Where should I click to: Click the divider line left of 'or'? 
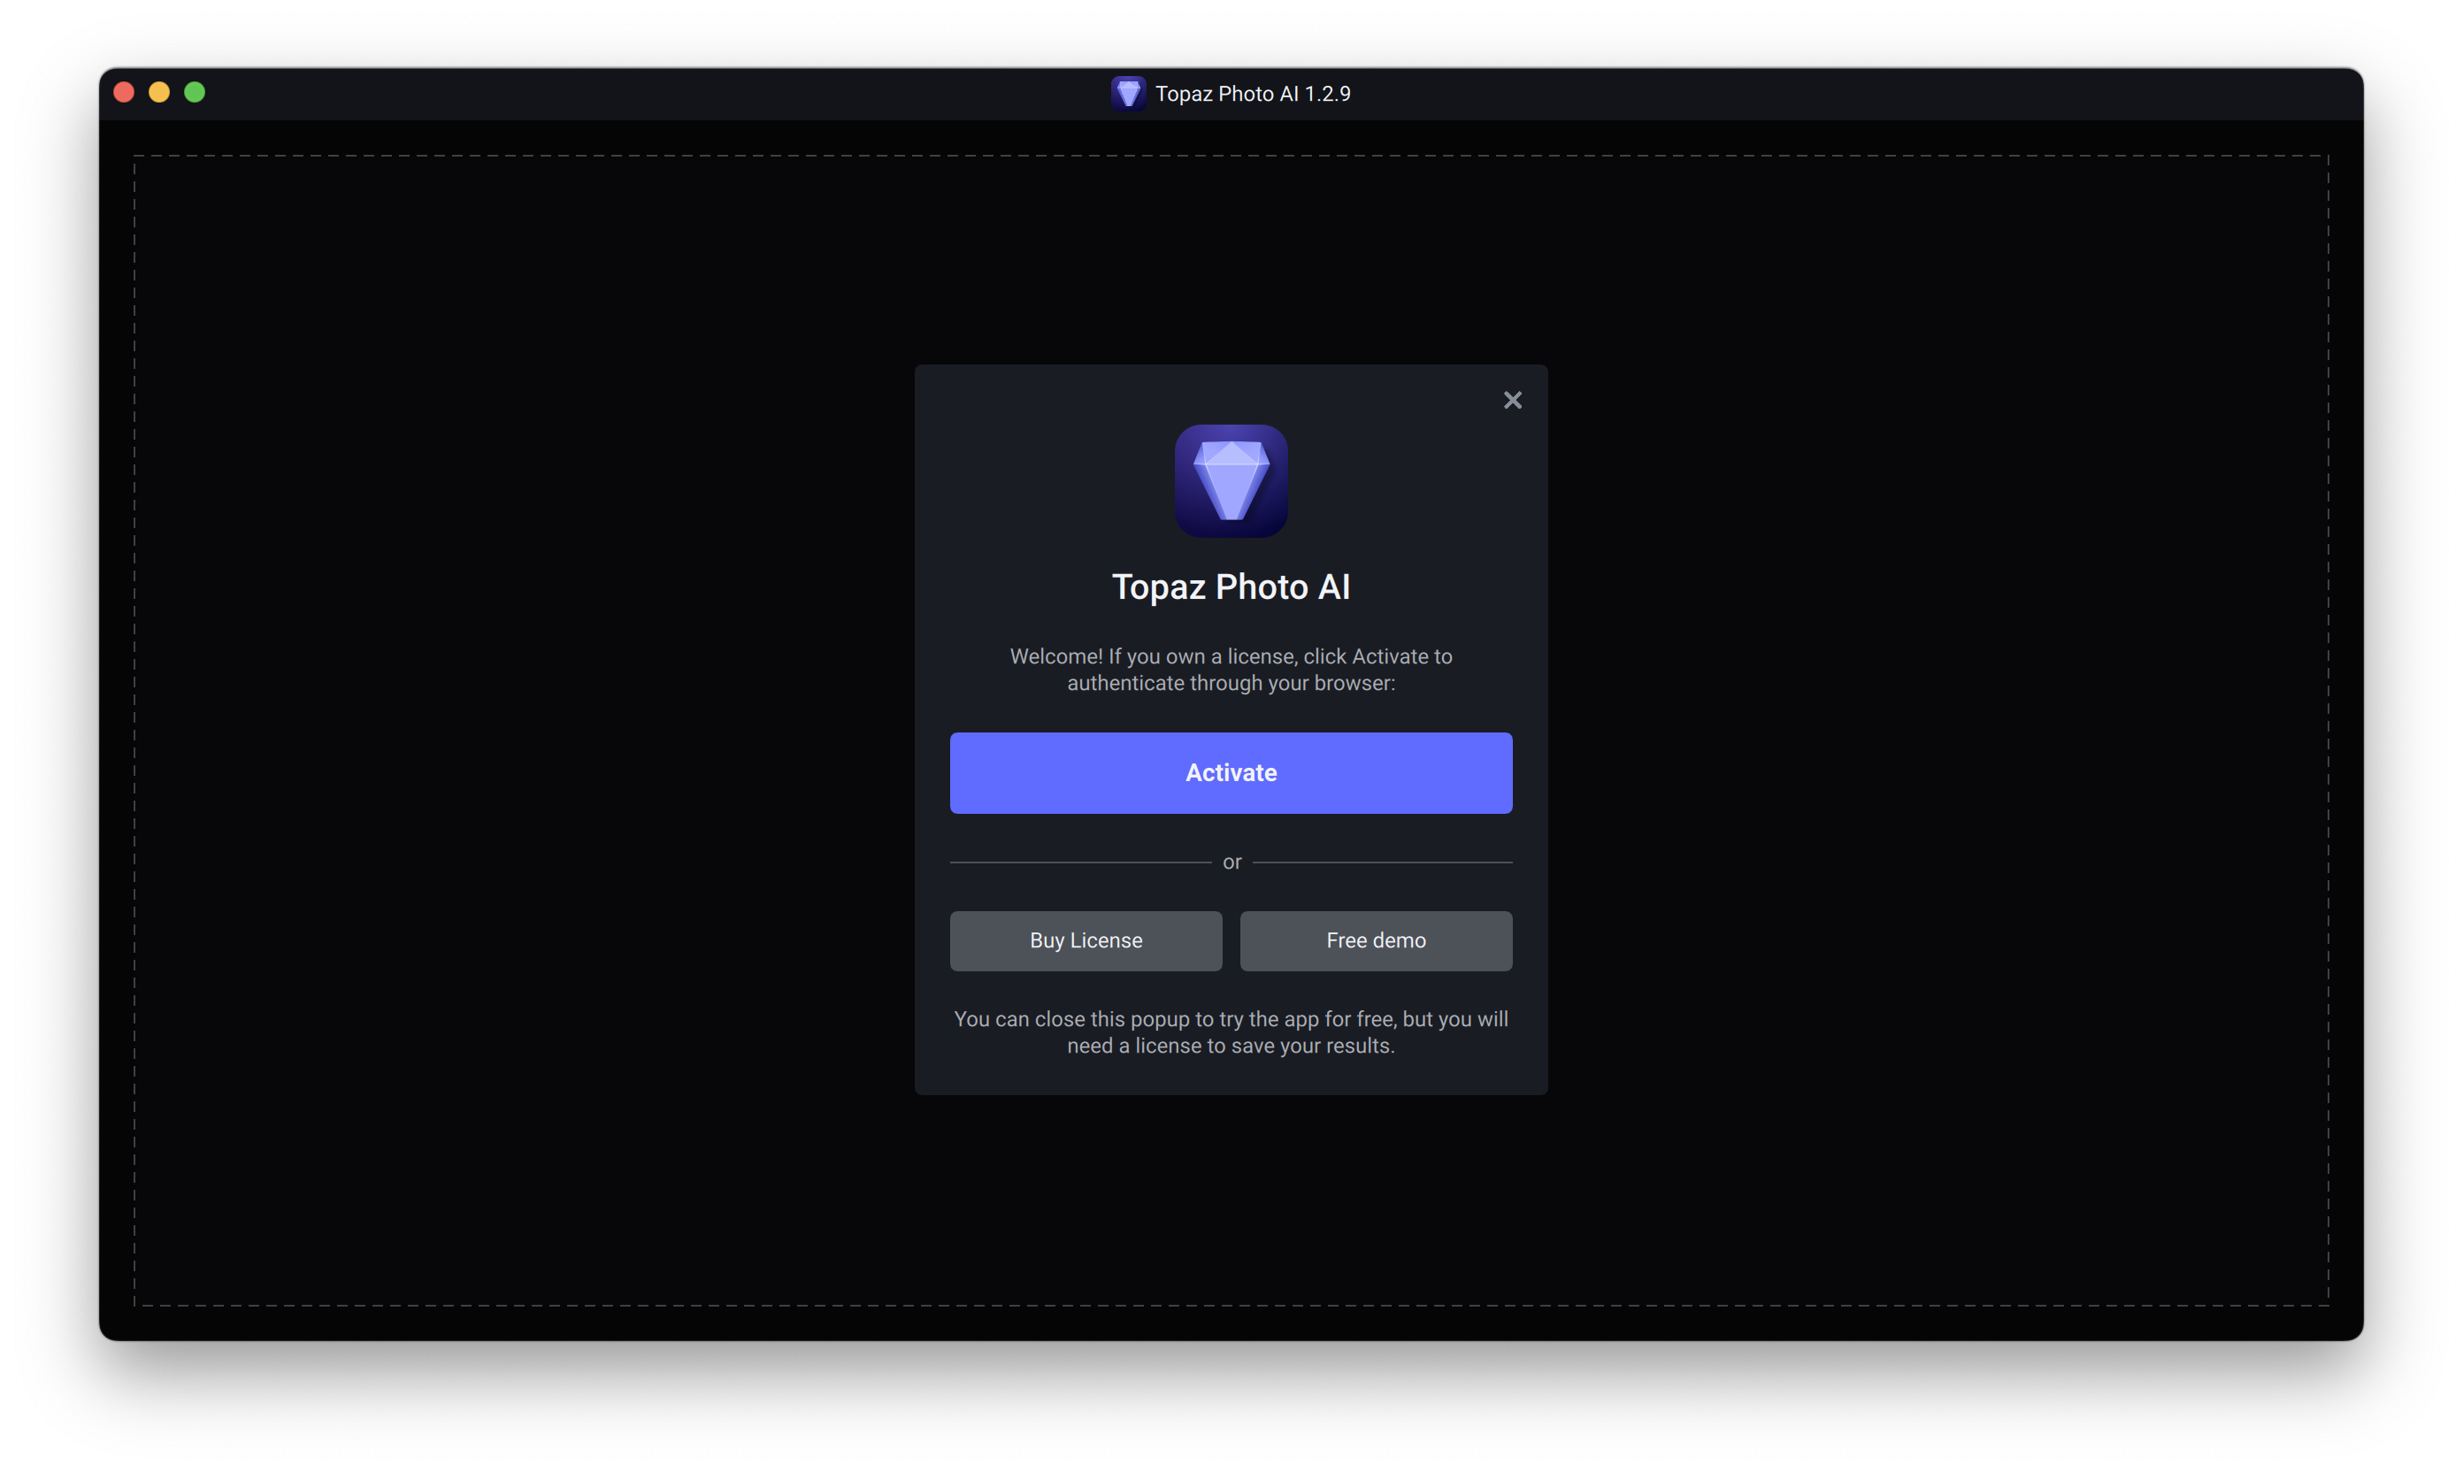click(x=1079, y=862)
